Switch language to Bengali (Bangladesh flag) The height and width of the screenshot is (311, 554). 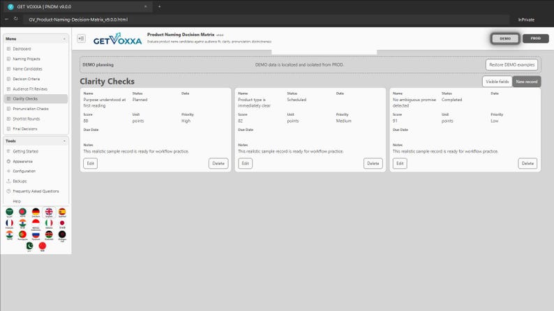22,212
